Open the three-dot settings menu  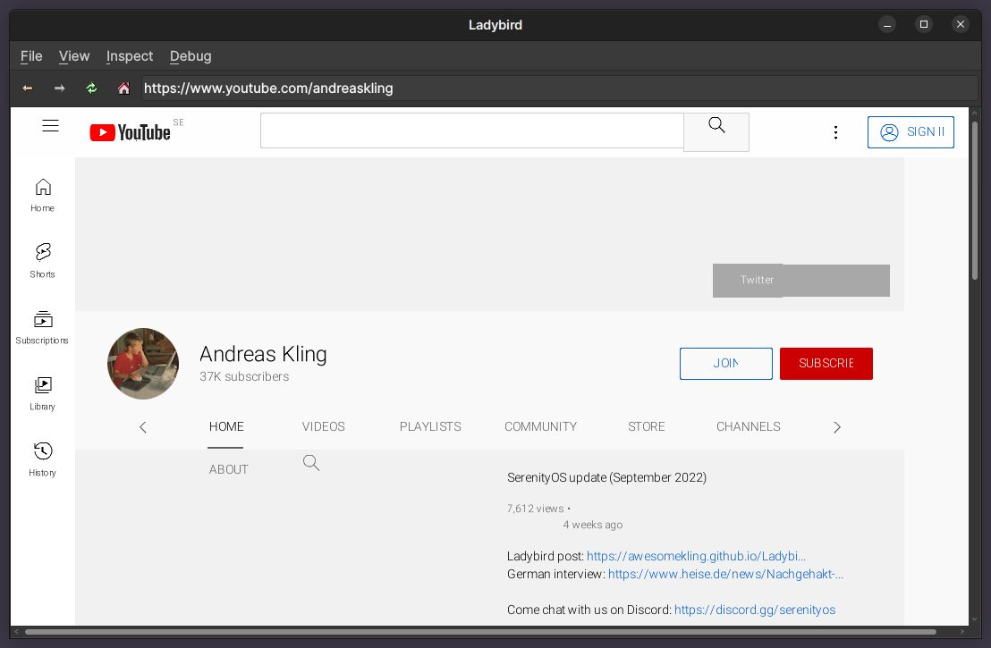[x=835, y=132]
